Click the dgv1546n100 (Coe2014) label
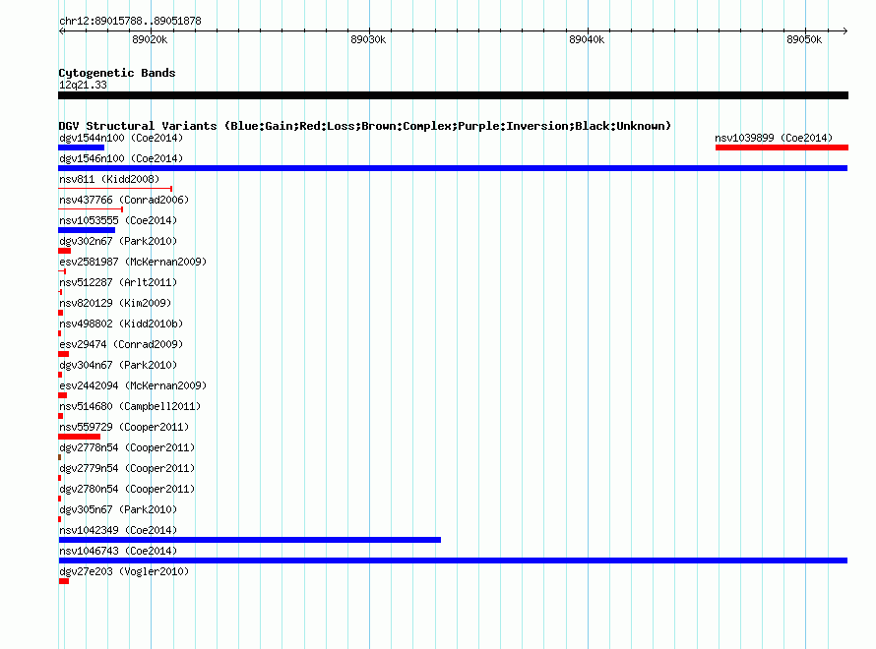876x649 pixels. 121,158
